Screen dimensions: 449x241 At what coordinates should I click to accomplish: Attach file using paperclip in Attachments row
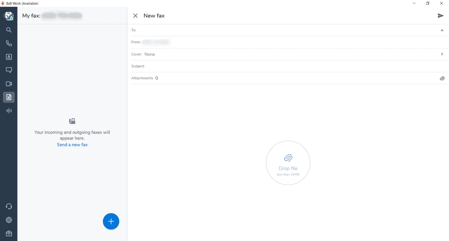442,78
